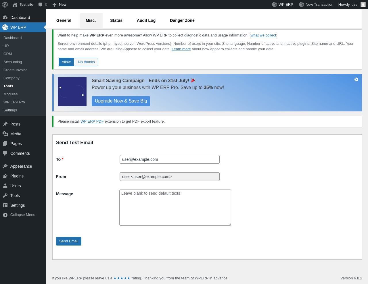The width and height of the screenshot is (368, 284).
Task: Click the To email input field
Action: [x=170, y=159]
